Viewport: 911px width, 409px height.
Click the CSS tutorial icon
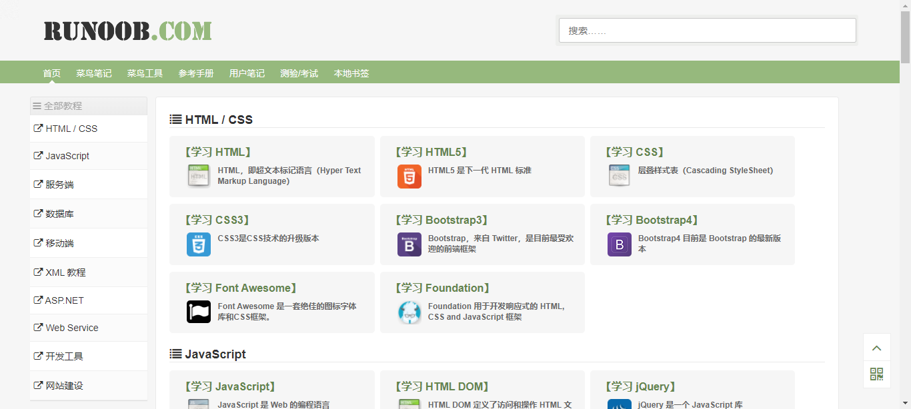click(x=620, y=176)
